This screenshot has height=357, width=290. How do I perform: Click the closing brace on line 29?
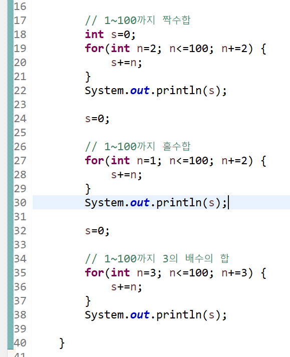tap(88, 189)
